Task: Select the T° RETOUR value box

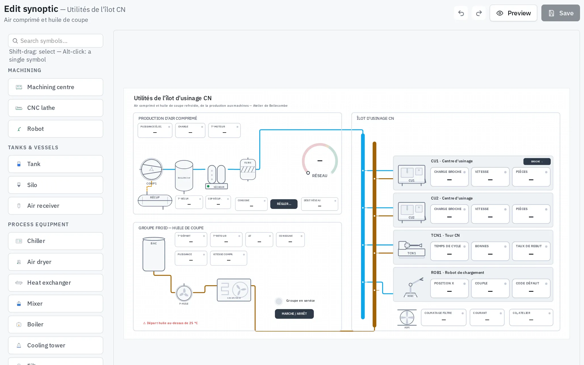Action: point(226,240)
